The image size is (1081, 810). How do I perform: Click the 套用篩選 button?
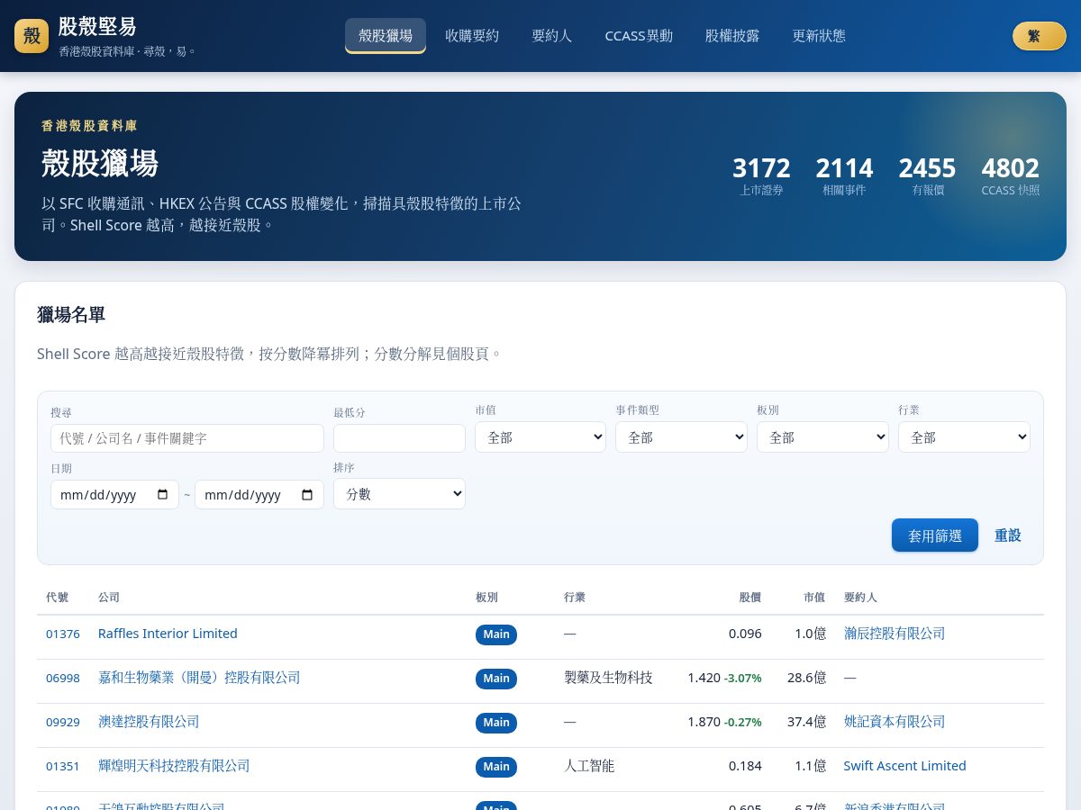coord(935,535)
